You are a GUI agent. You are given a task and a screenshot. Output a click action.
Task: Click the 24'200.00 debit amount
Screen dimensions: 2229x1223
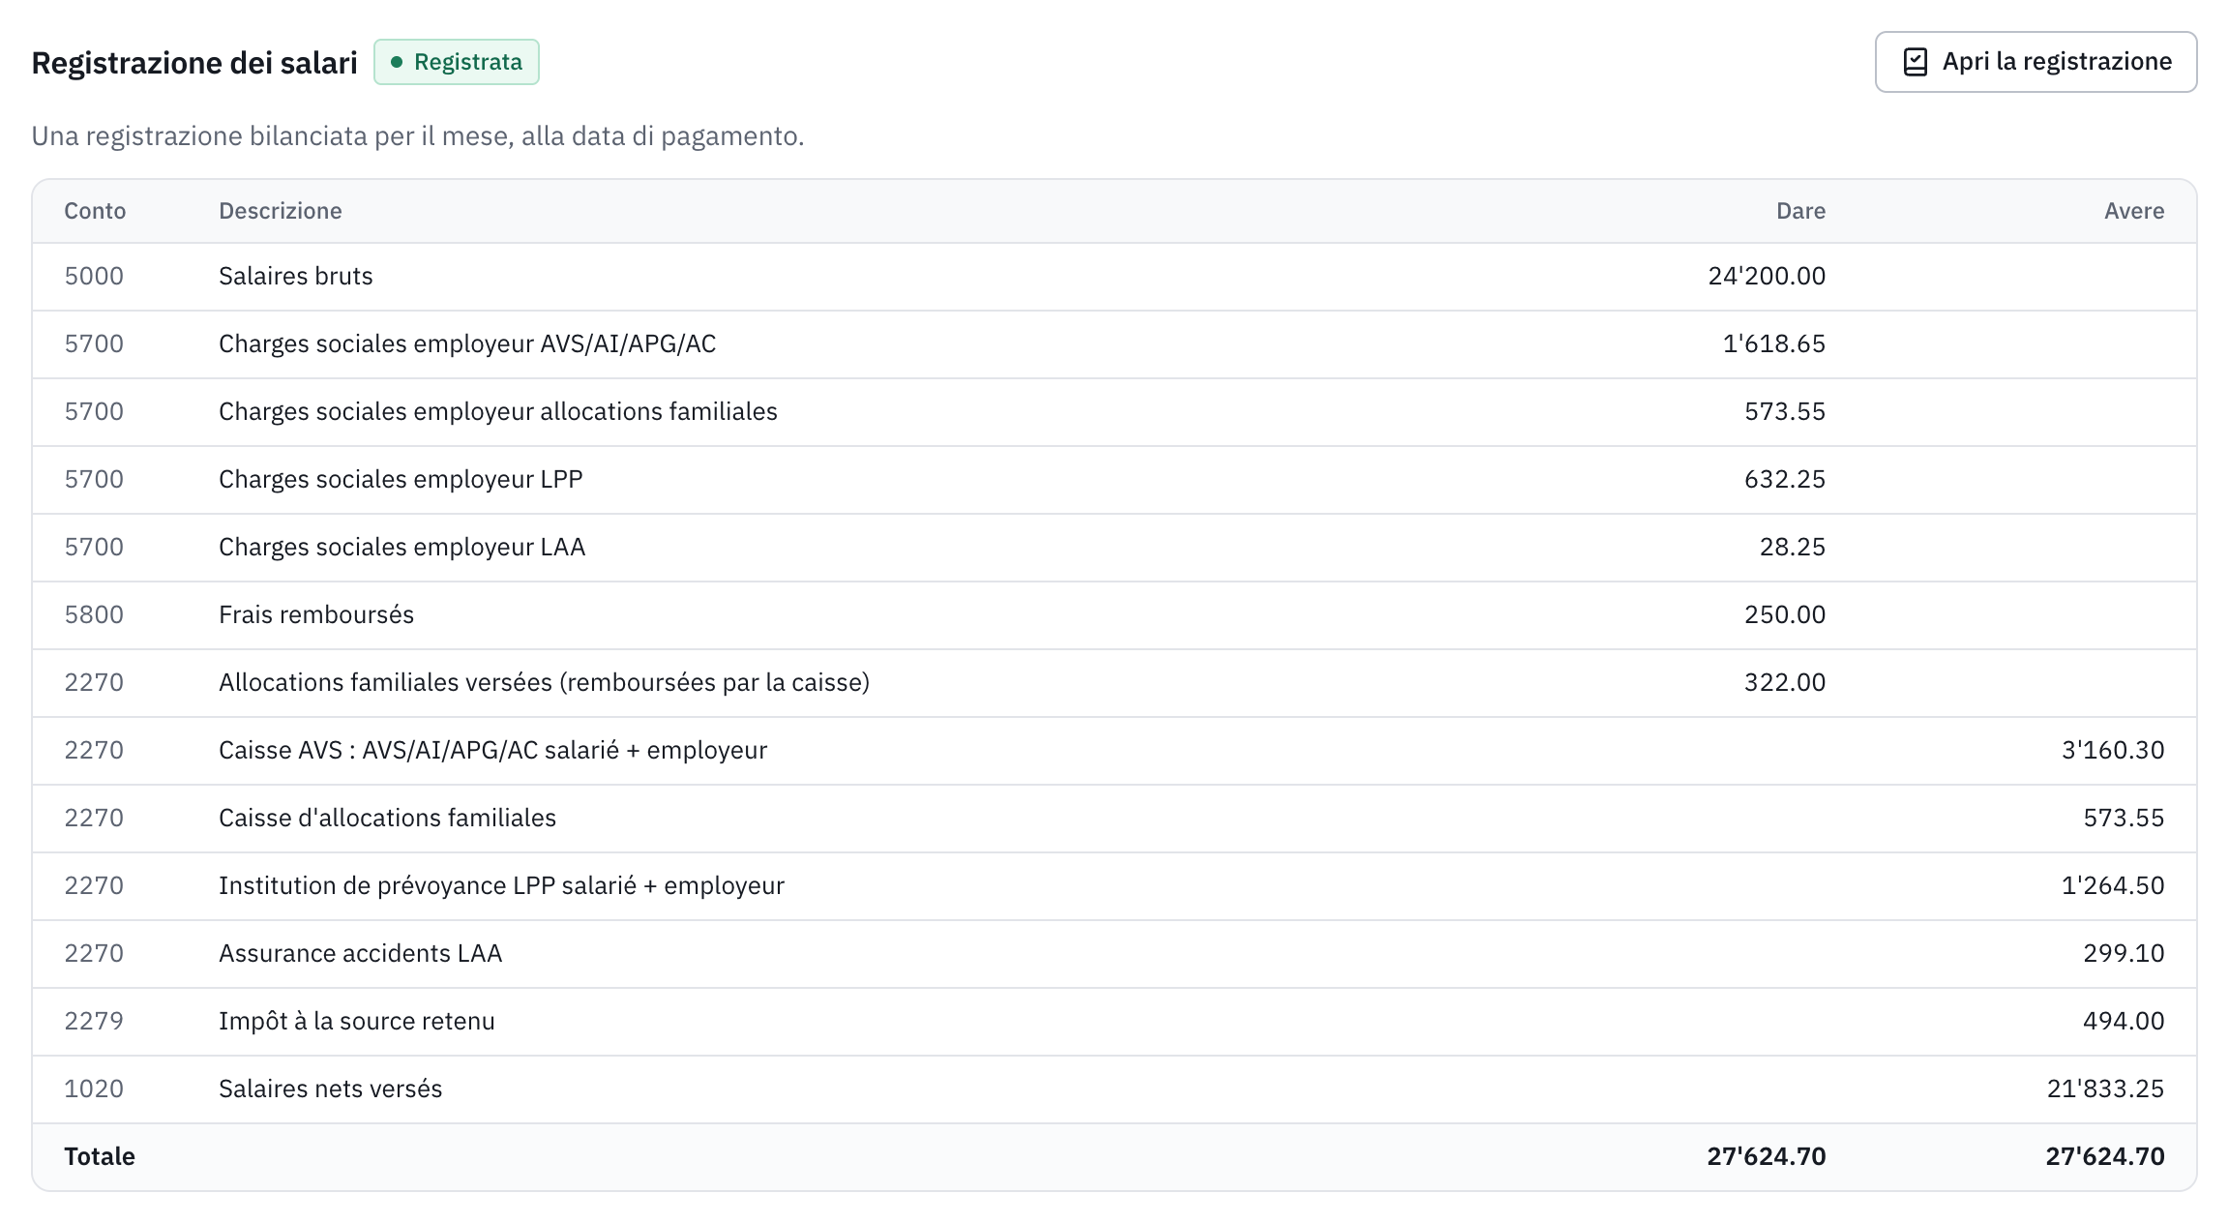coord(1767,276)
